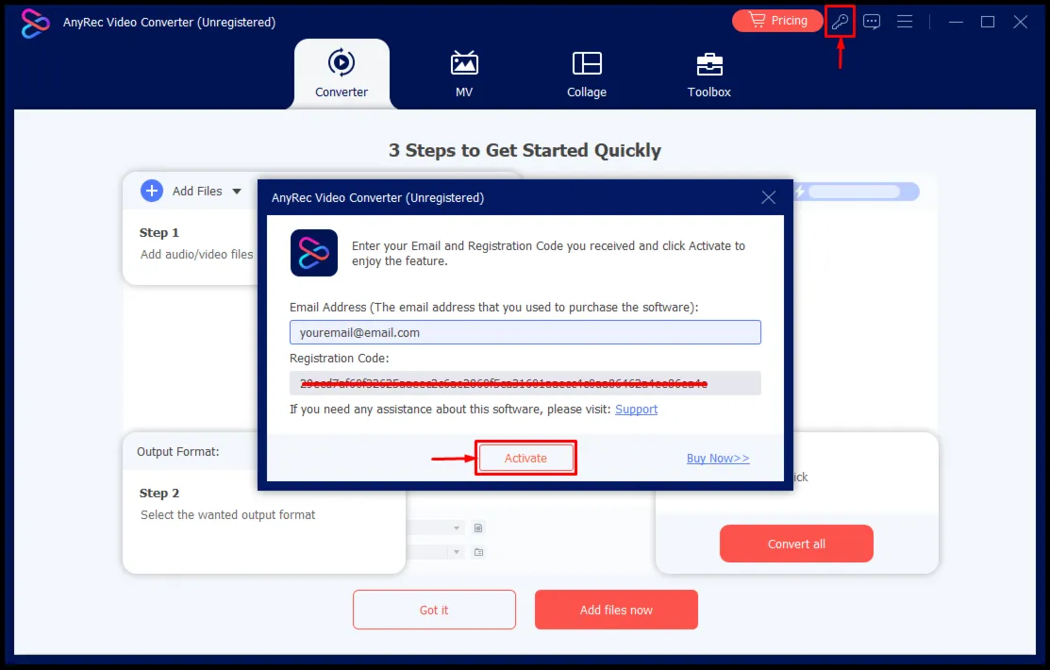This screenshot has width=1050, height=670.
Task: Close the registration dialog
Action: [x=768, y=197]
